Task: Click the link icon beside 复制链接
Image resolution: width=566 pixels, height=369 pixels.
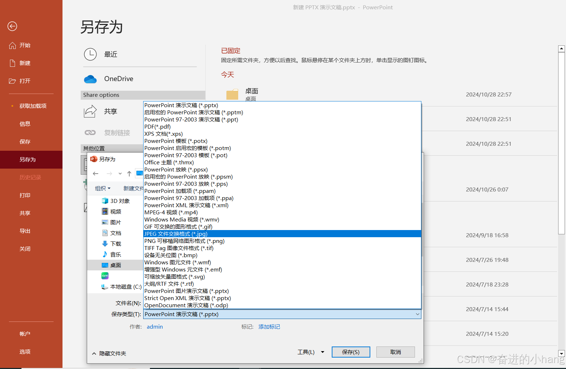Action: tap(90, 133)
